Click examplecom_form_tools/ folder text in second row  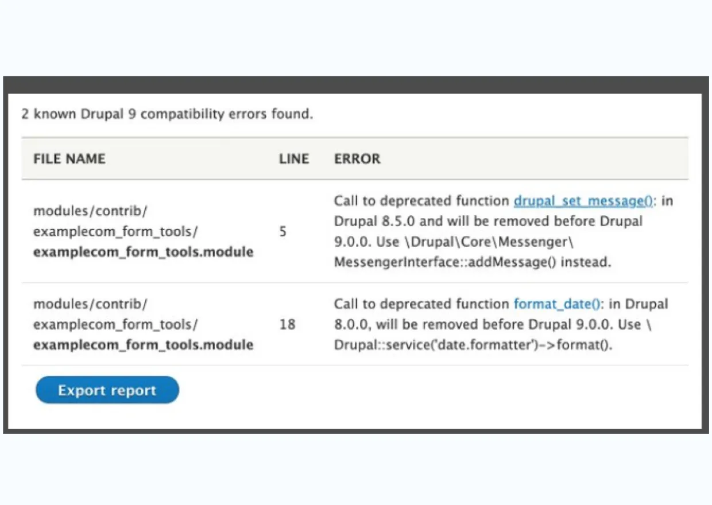115,325
